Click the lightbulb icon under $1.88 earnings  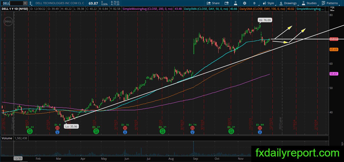[260, 132]
